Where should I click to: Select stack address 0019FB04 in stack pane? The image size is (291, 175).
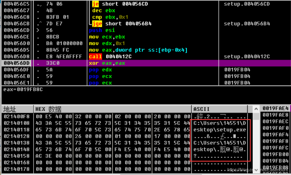(x=275, y=161)
